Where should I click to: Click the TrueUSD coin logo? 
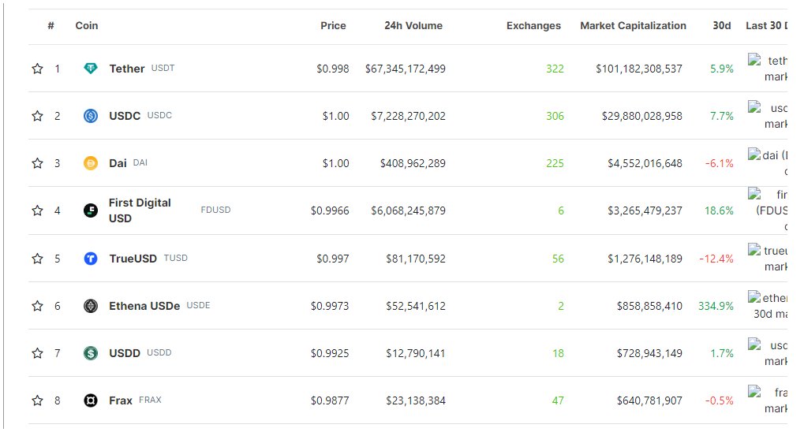(x=91, y=259)
